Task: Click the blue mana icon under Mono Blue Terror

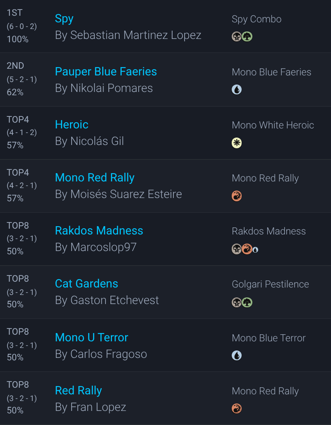Action: [237, 355]
